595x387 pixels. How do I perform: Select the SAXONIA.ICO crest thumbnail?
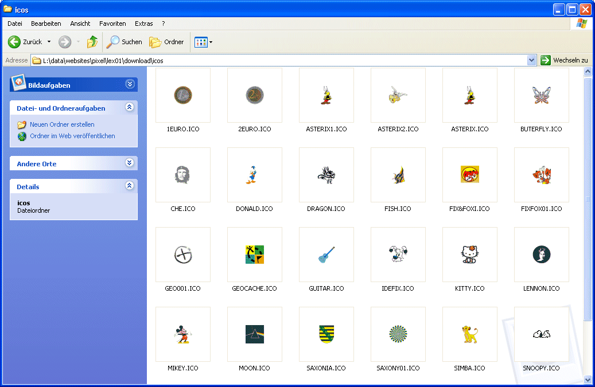click(326, 334)
